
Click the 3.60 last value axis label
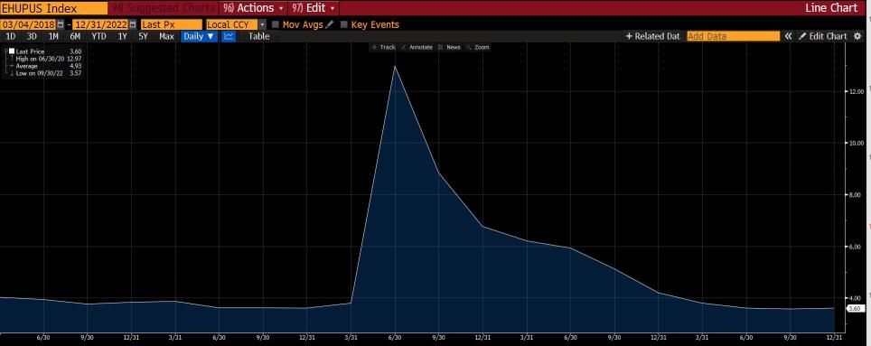pyautogui.click(x=855, y=308)
